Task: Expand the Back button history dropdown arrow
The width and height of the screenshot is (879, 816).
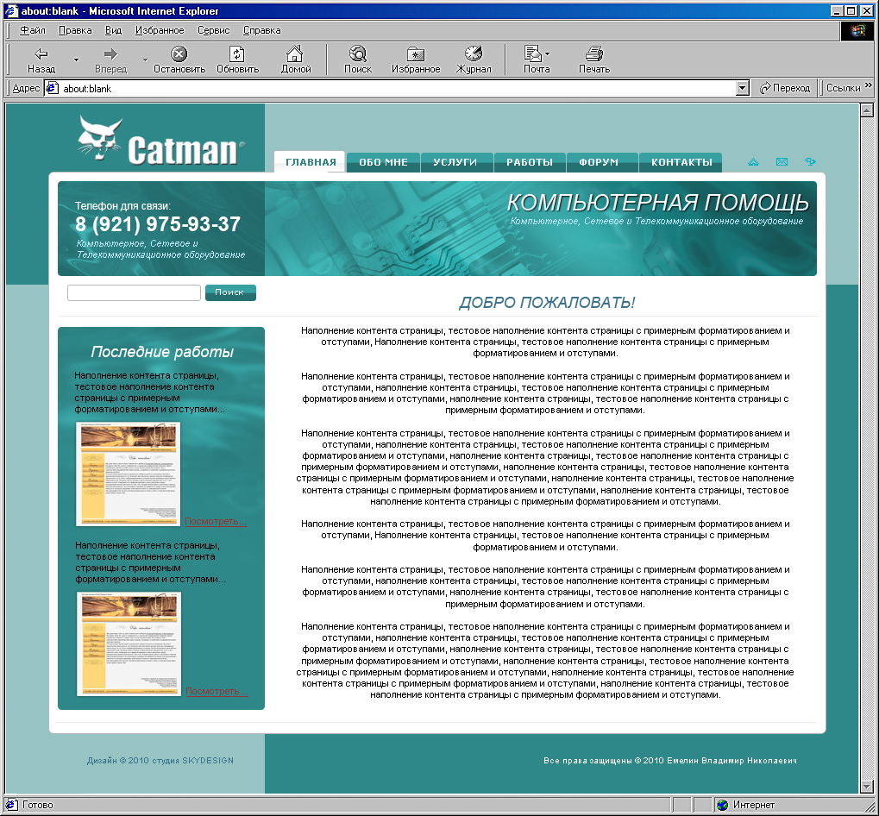Action: coord(76,60)
